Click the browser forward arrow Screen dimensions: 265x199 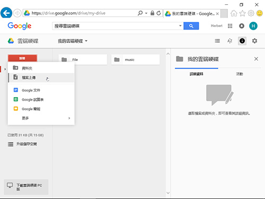point(17,13)
